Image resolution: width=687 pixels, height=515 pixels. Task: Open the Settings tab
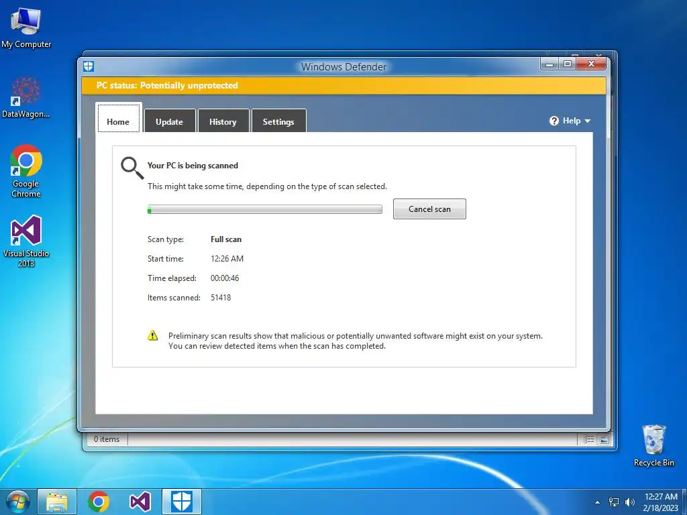pos(278,121)
